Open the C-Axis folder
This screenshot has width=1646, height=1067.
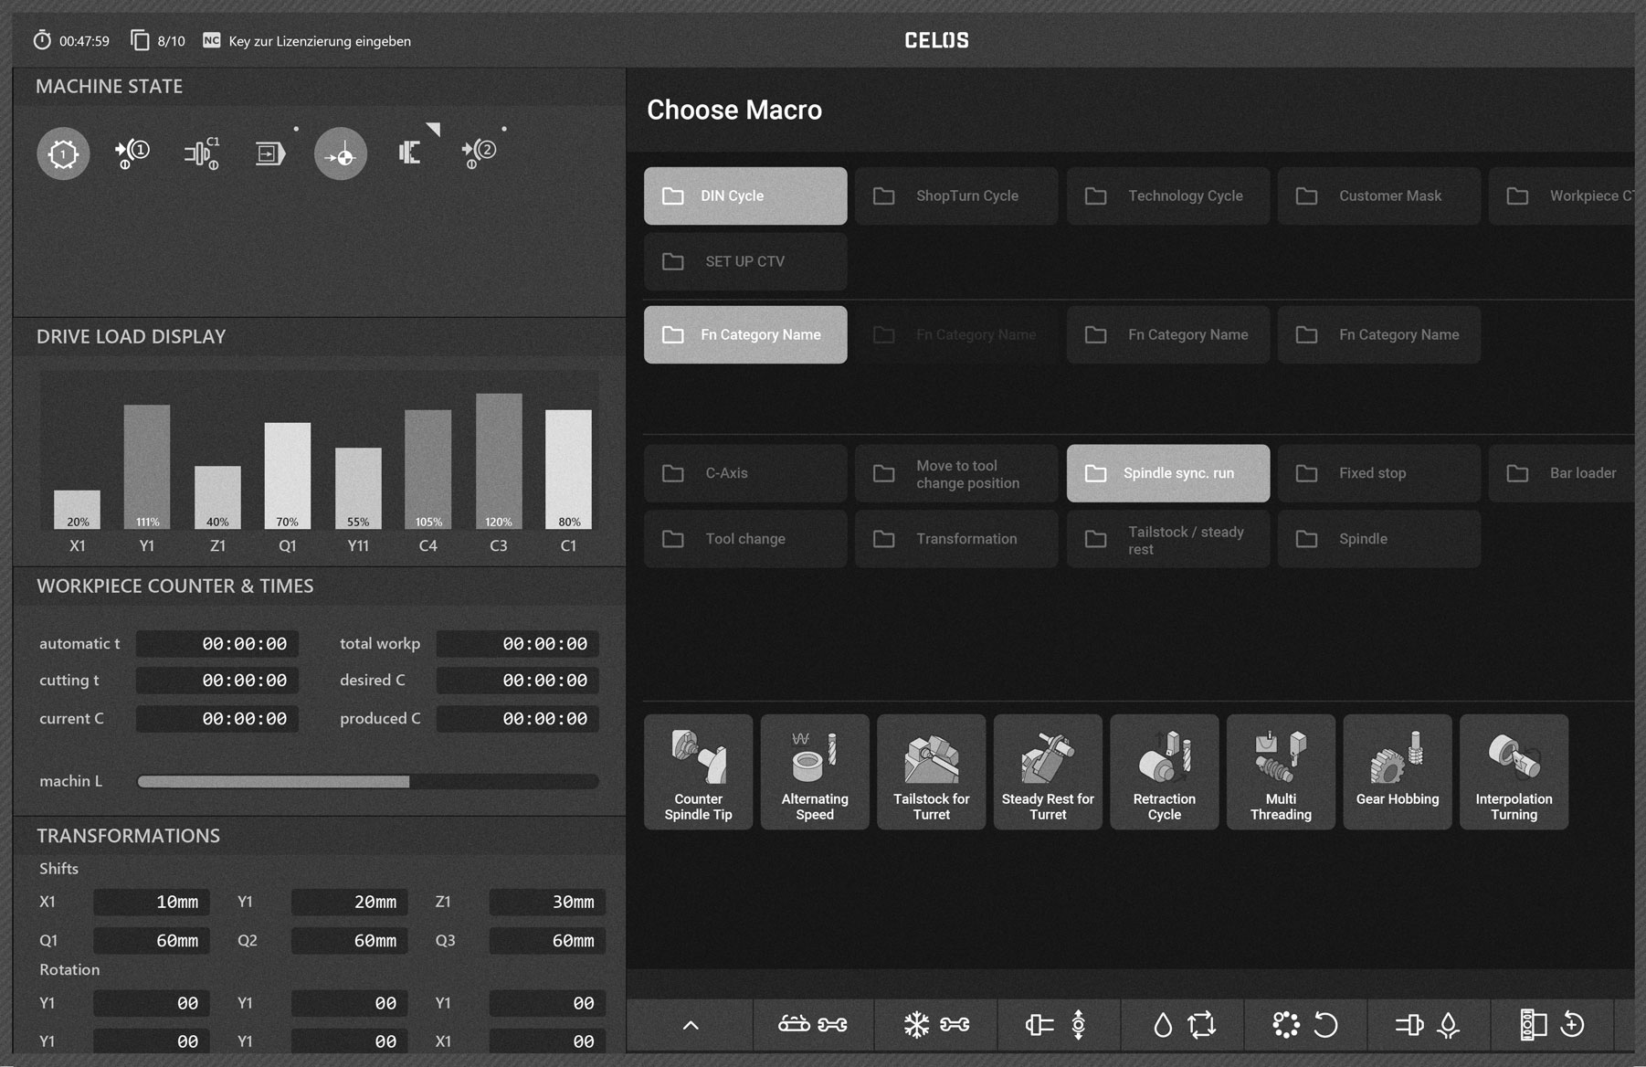click(x=745, y=473)
